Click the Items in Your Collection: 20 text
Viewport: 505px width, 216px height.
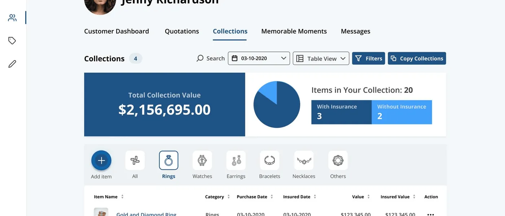[362, 90]
